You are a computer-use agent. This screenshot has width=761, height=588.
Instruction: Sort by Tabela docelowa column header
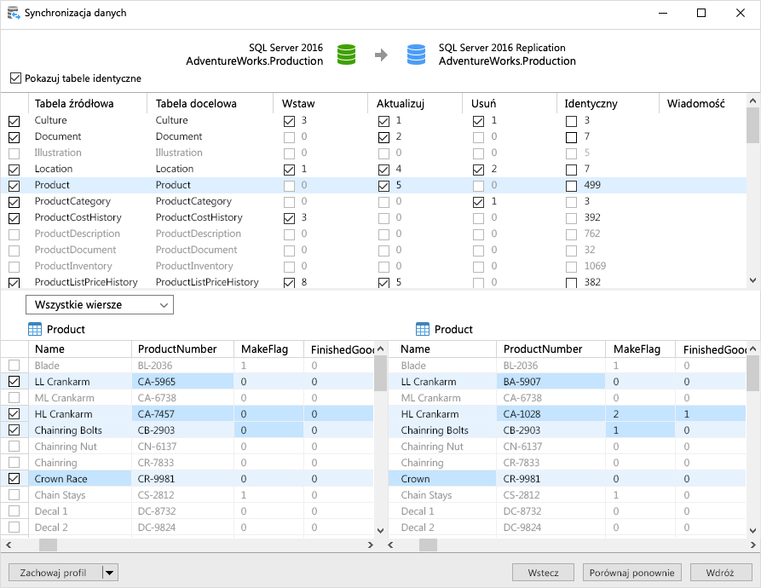[210, 103]
